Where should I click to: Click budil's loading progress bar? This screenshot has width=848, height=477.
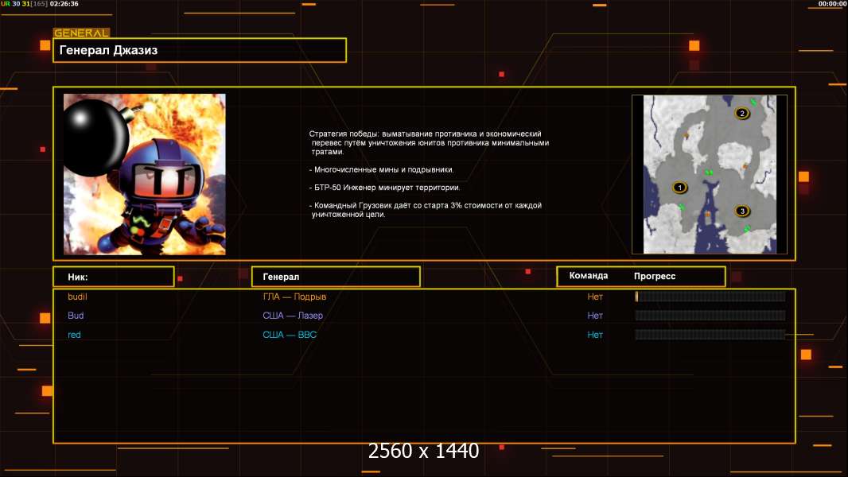[x=710, y=296]
